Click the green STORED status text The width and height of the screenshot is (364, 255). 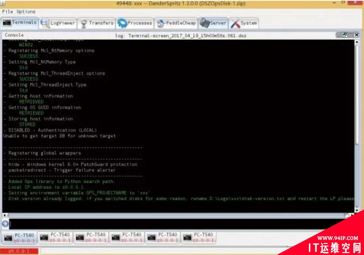(x=27, y=125)
